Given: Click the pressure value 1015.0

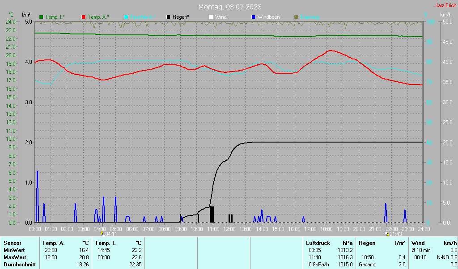Looking at the screenshot, I should coord(345,265).
